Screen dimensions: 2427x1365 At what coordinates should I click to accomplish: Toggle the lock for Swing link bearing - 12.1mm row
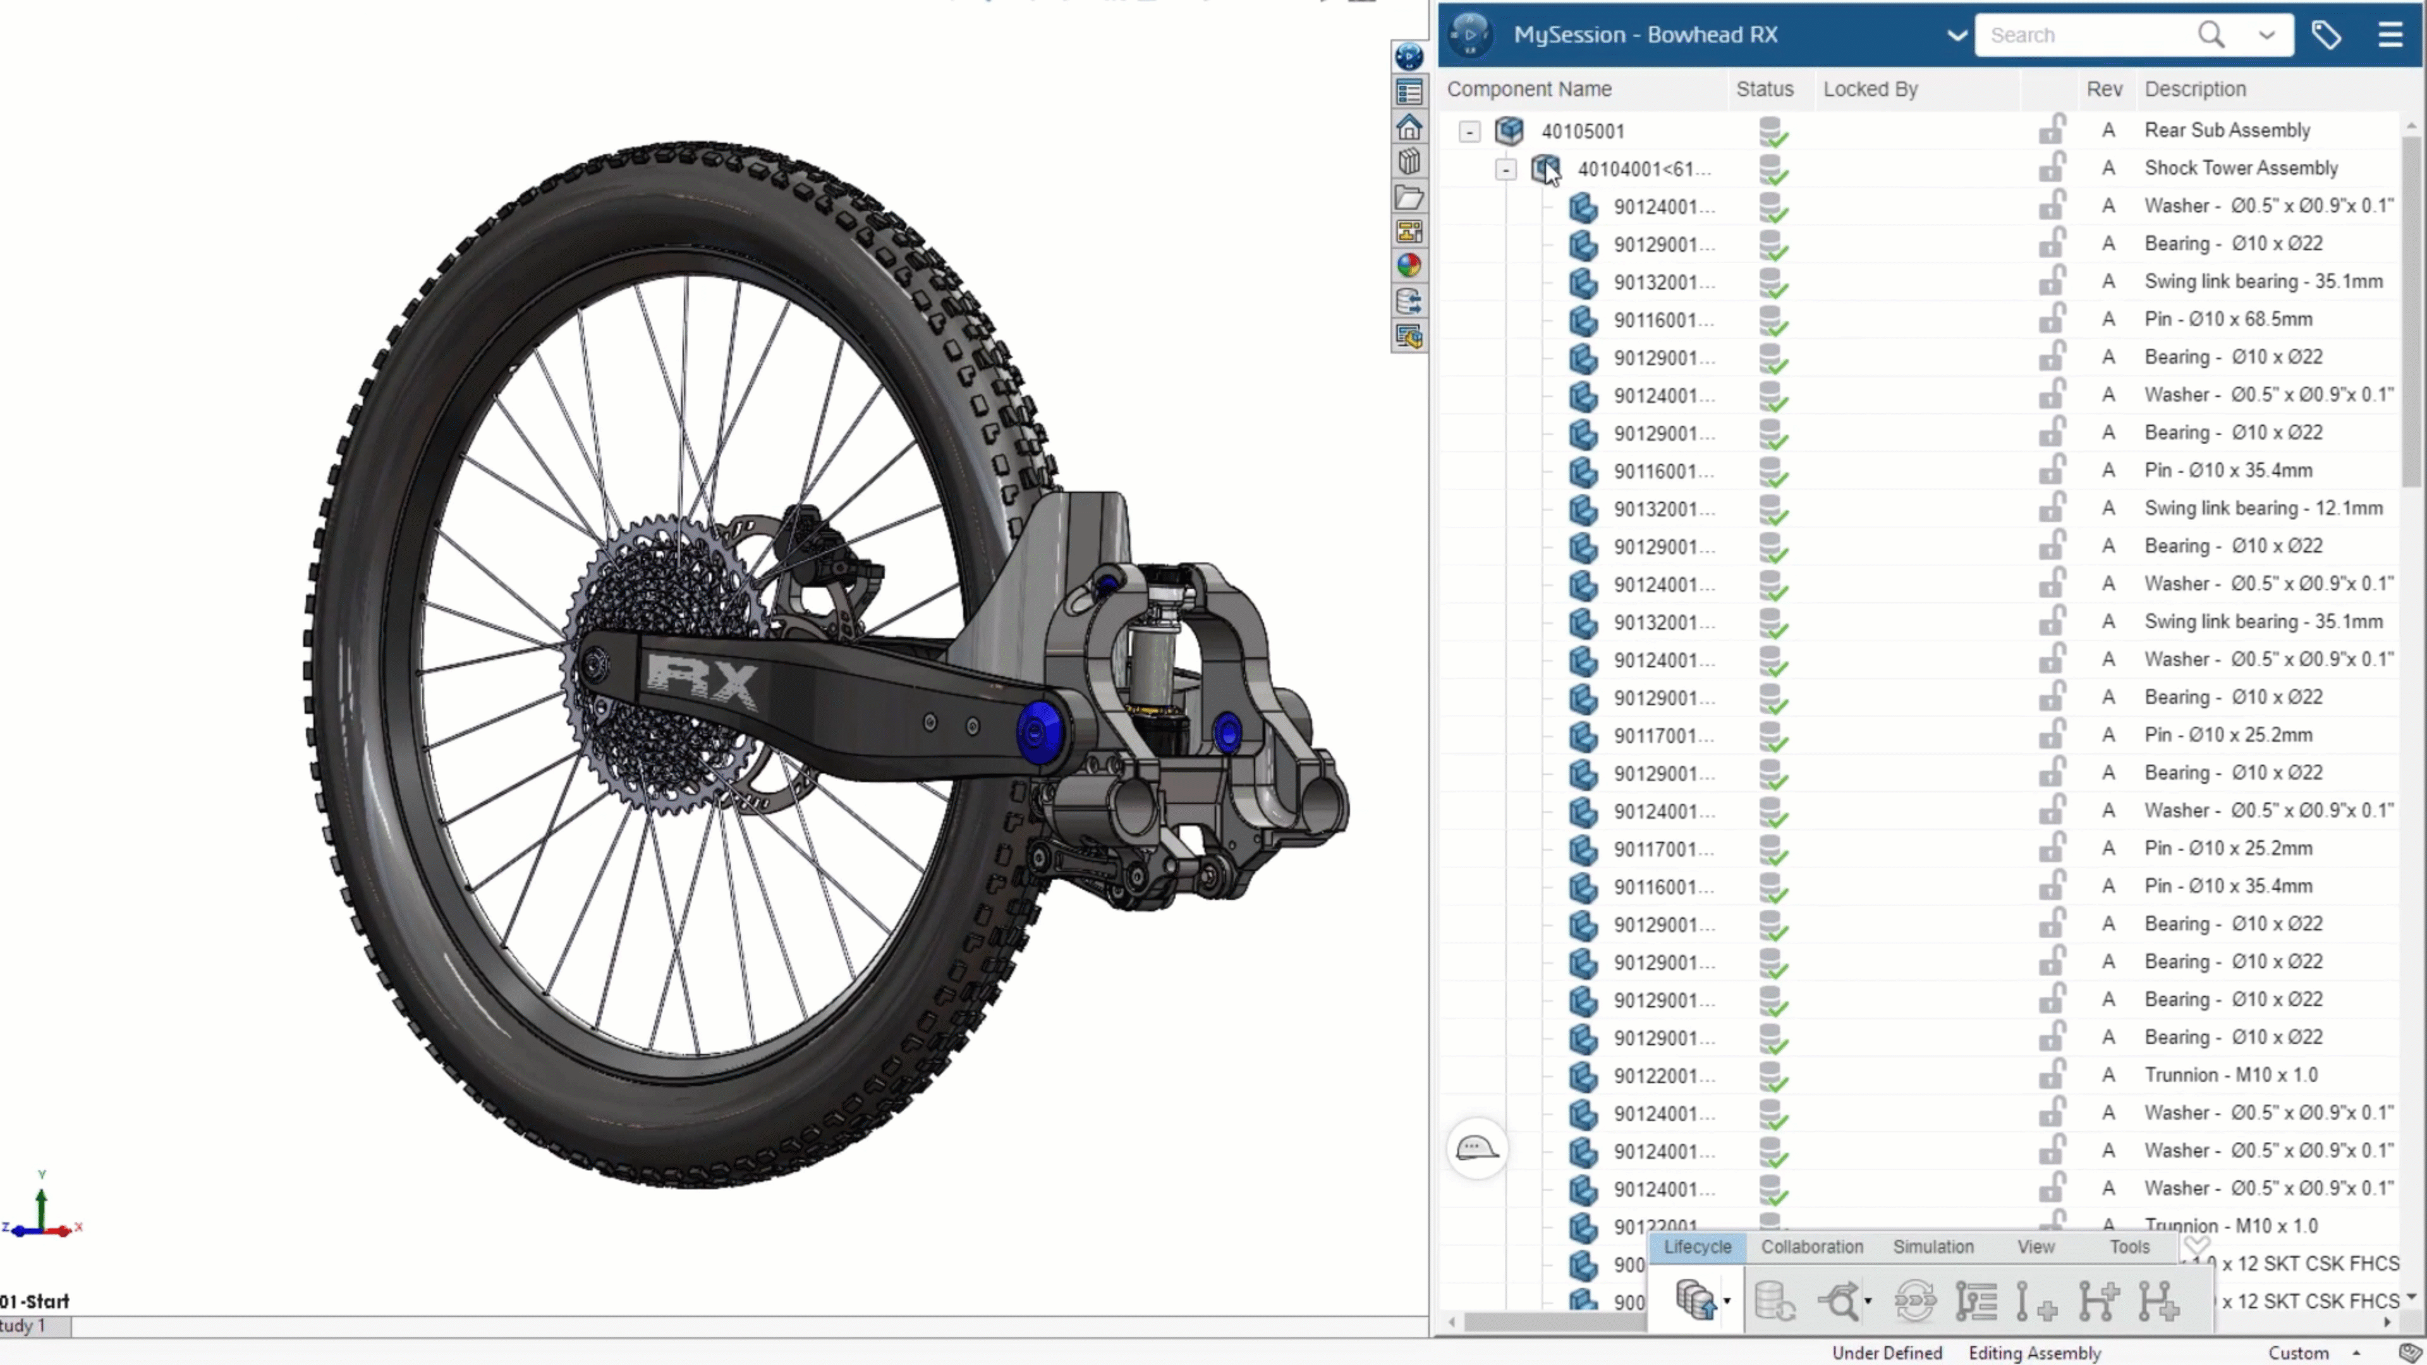coord(2052,507)
